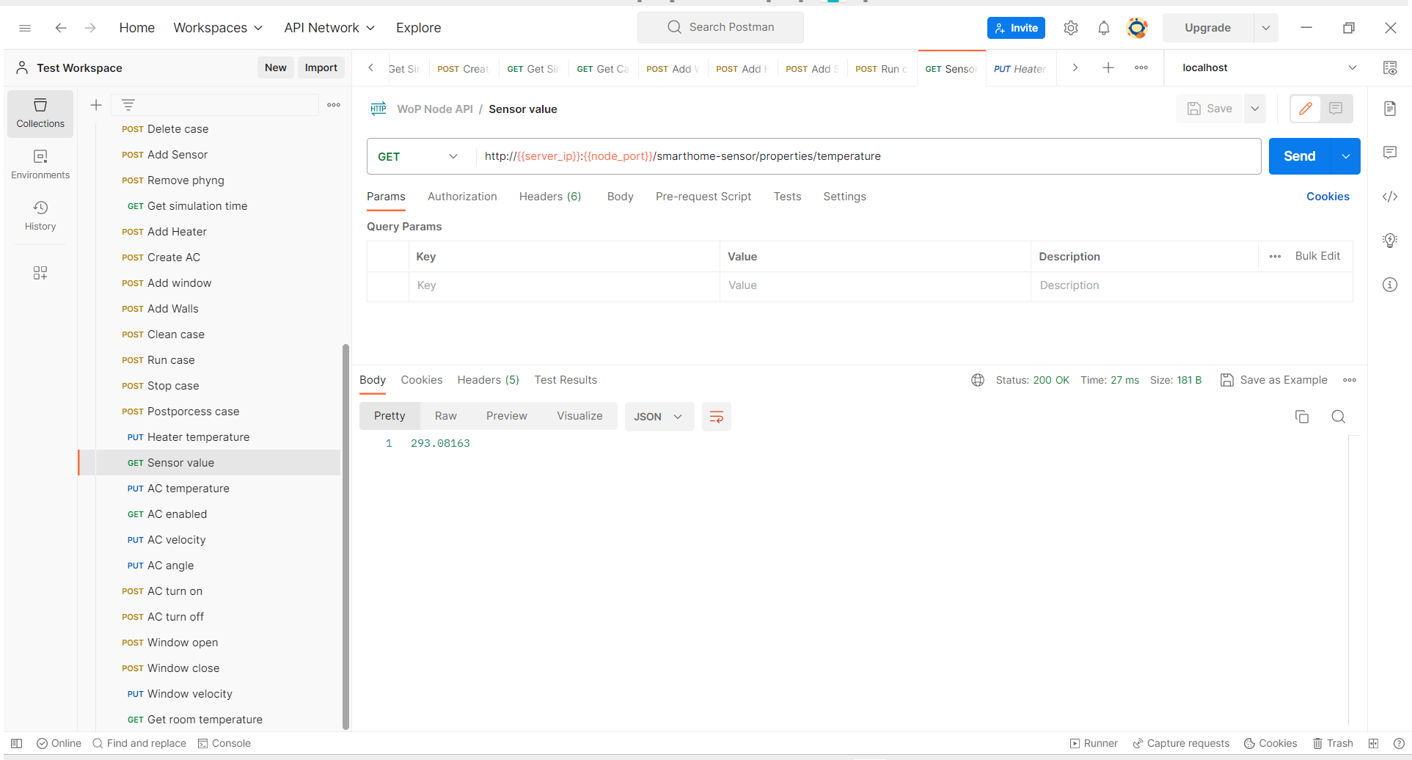Click the Invite button
The image size is (1412, 760).
pos(1016,28)
